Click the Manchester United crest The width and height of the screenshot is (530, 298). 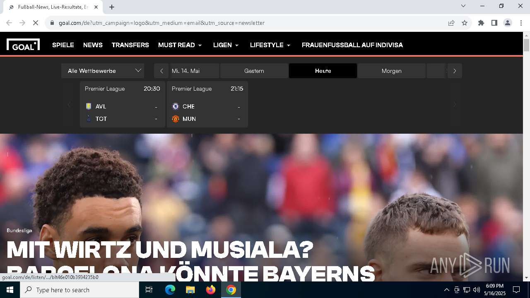[x=175, y=119]
